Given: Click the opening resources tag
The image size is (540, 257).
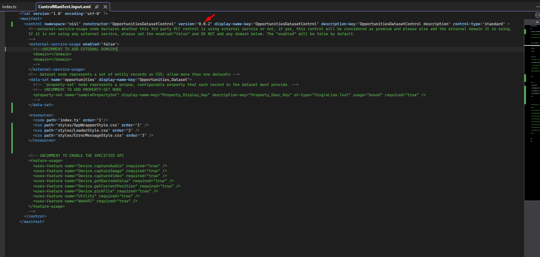Looking at the screenshot, I should (41, 115).
